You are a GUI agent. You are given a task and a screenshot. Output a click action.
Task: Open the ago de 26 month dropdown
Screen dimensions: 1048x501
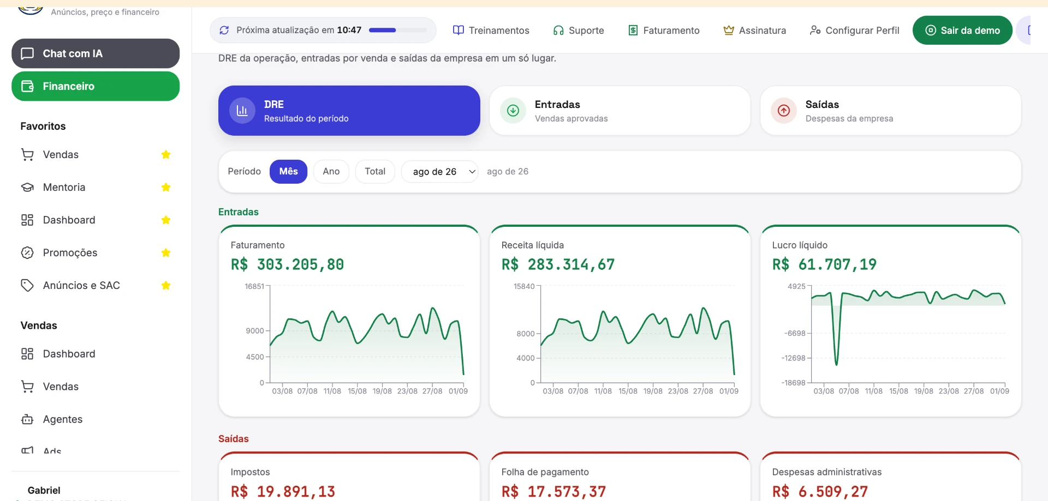pos(440,172)
